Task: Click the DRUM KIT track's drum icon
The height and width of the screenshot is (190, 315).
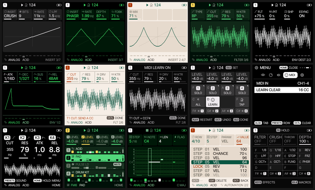Action: click(73, 172)
